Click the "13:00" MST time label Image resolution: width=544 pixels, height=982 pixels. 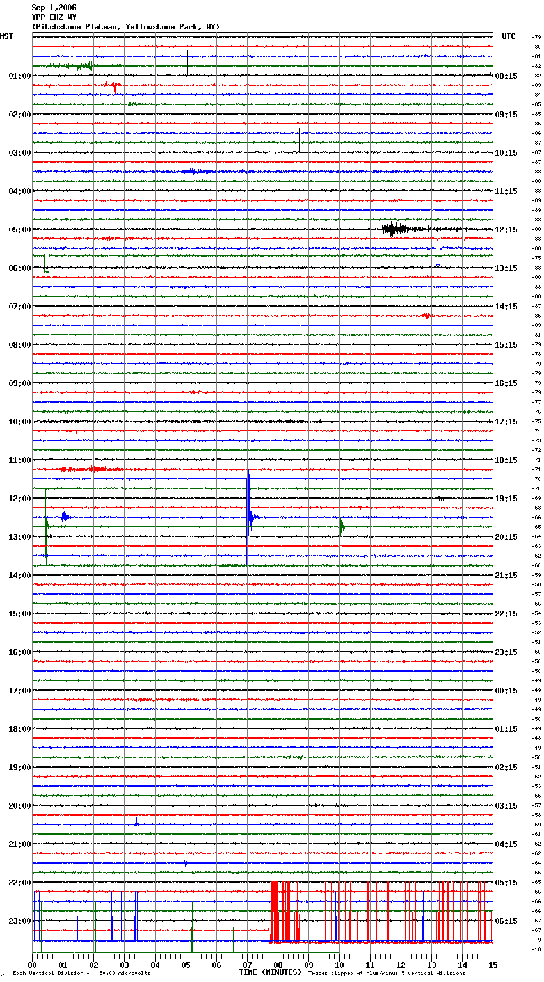pyautogui.click(x=20, y=537)
